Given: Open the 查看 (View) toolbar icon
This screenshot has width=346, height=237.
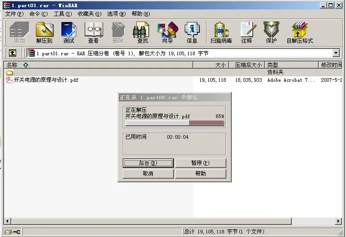Looking at the screenshot, I should (93, 32).
